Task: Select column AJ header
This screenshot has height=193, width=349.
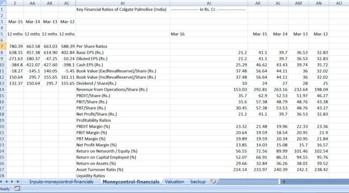Action: coord(209,3)
